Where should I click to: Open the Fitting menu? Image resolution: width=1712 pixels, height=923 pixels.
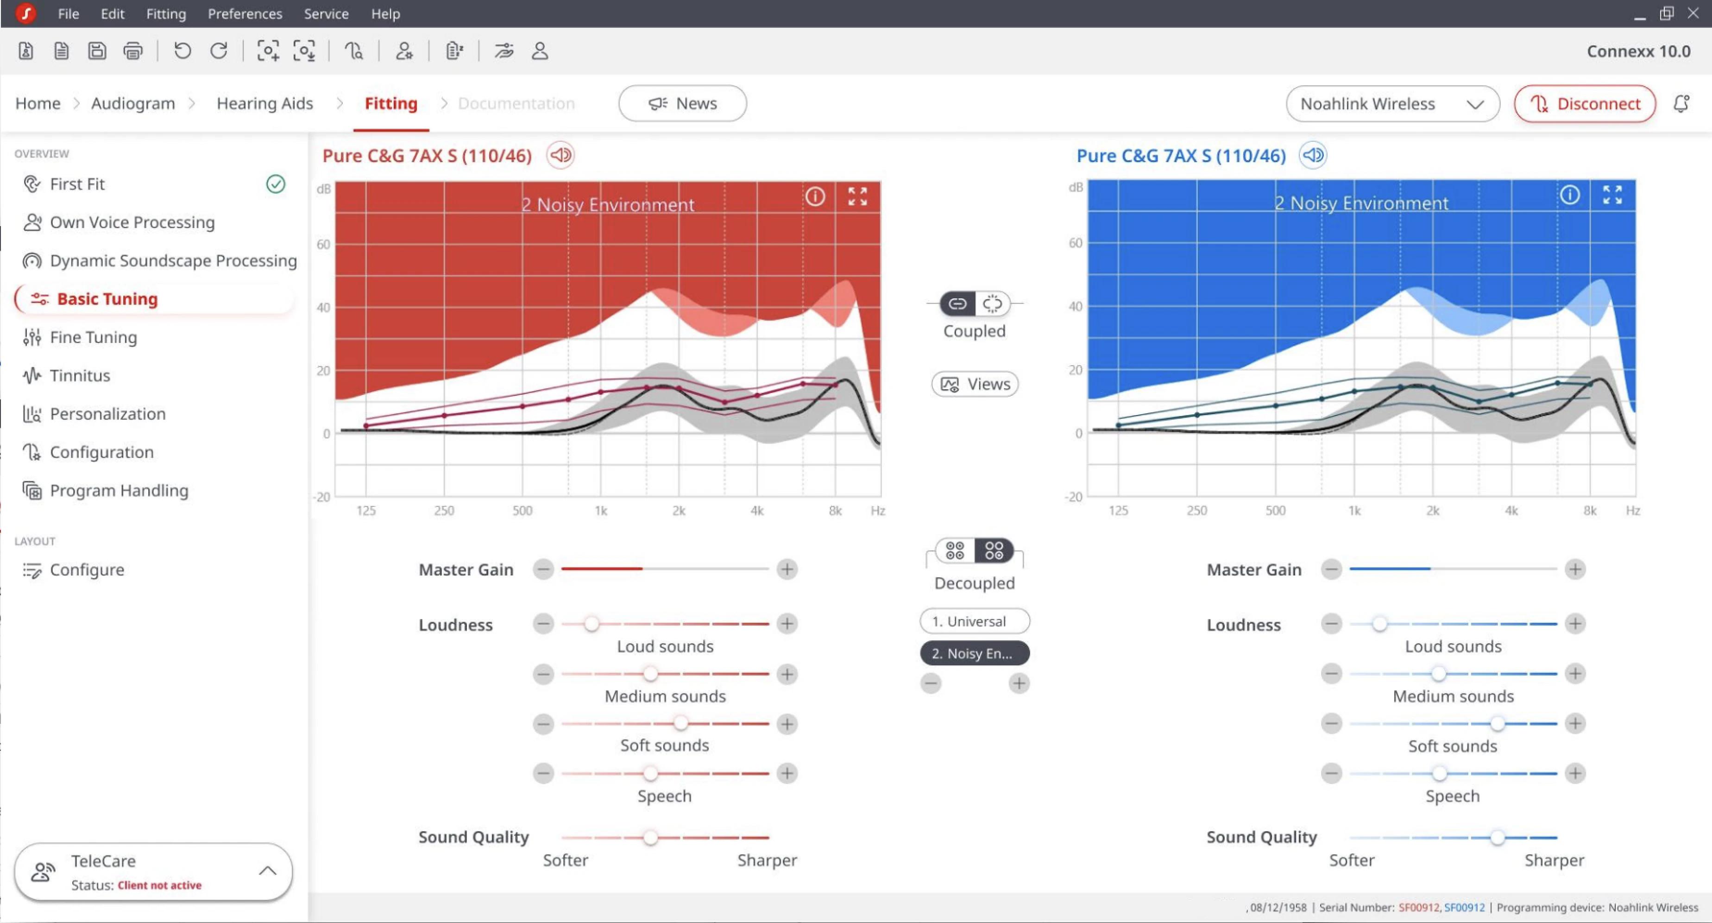point(165,13)
